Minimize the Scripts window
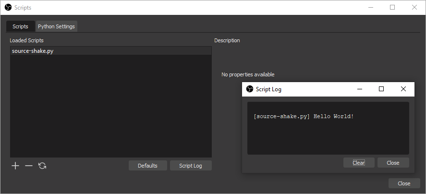 click(370, 8)
